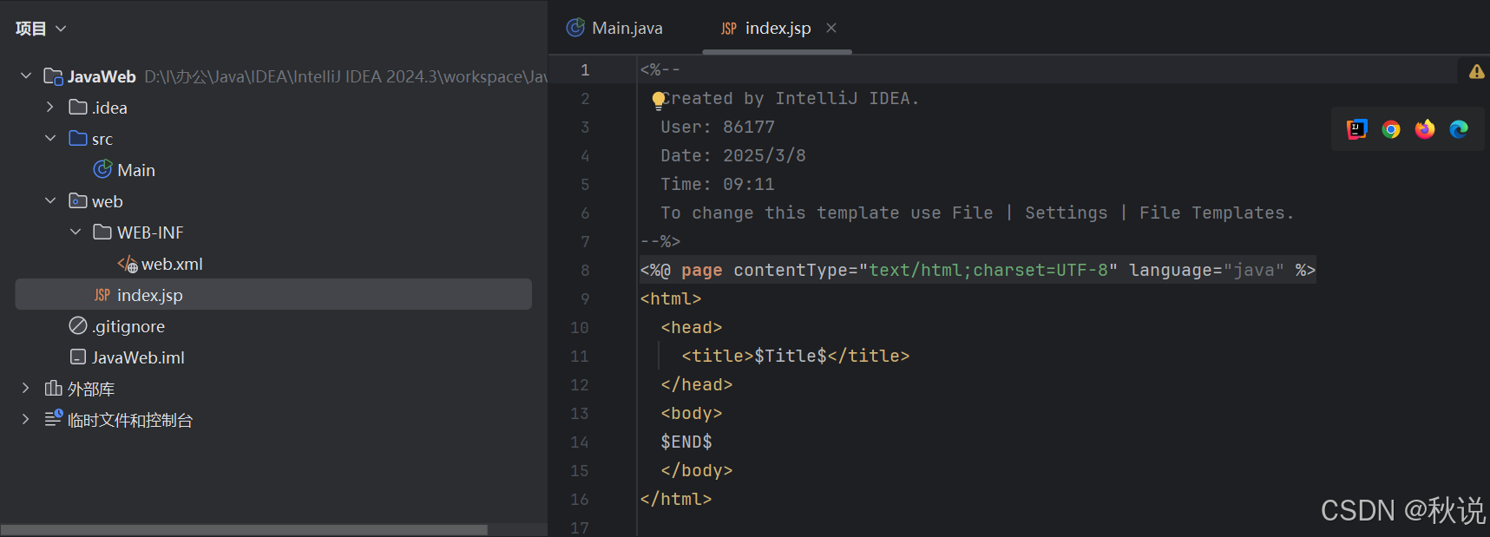Click "User: 86177" comment line

coord(718,127)
